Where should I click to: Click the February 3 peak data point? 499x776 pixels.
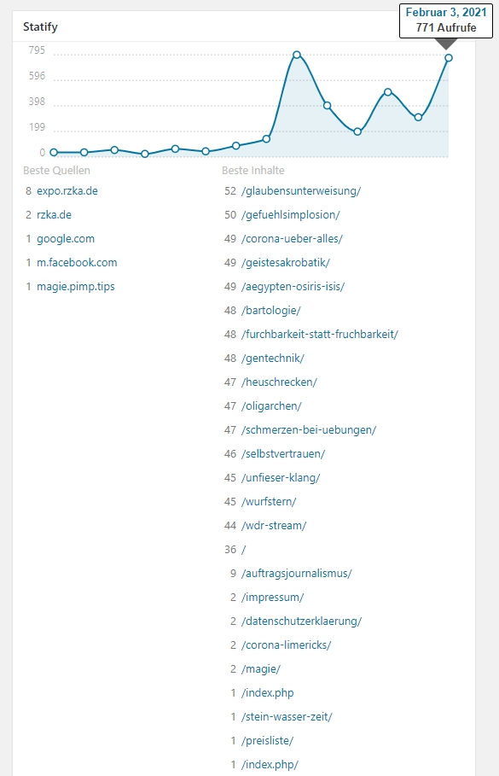pyautogui.click(x=449, y=58)
